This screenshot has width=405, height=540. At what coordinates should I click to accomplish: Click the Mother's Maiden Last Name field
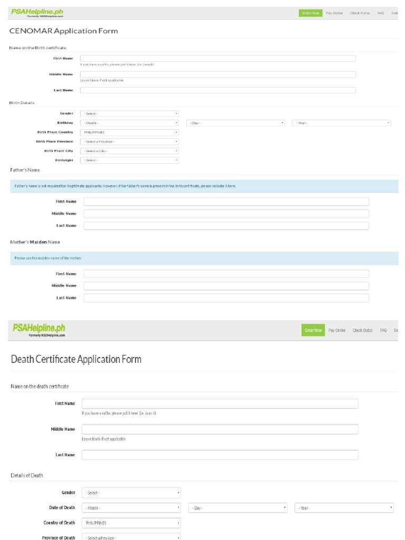coord(226,298)
